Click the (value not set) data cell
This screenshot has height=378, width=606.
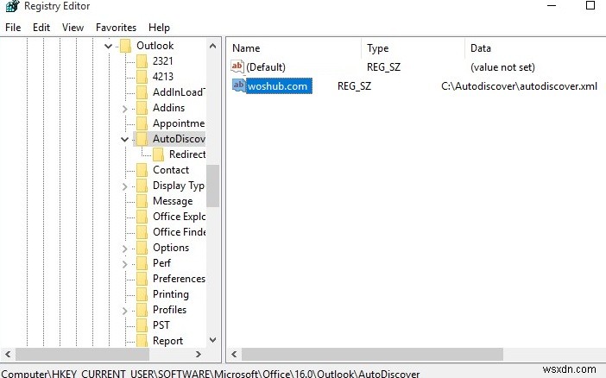[x=502, y=67]
